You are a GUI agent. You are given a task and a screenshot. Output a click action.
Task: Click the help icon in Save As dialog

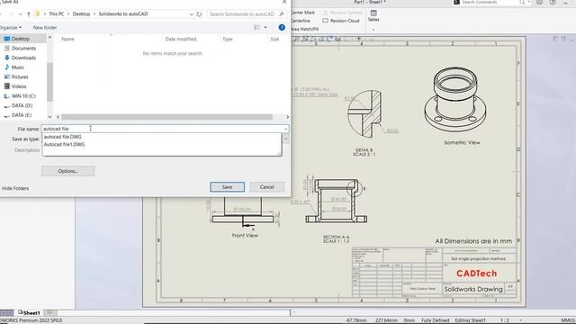(x=282, y=28)
